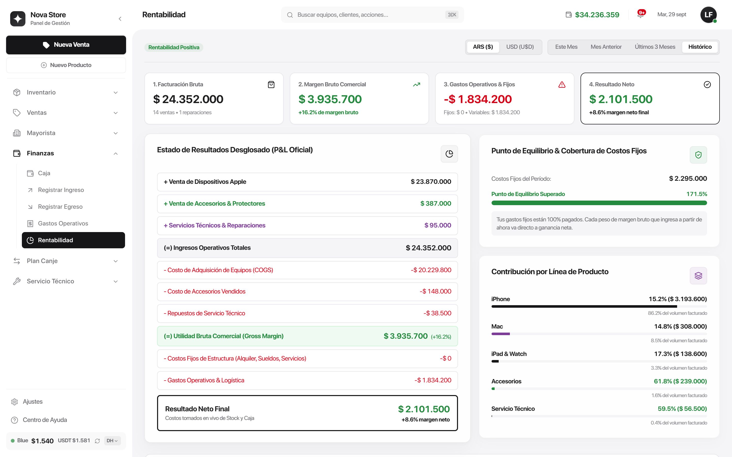732x457 pixels.
Task: Click the Servicios Técnicos & Reparaciones row
Action: [307, 225]
